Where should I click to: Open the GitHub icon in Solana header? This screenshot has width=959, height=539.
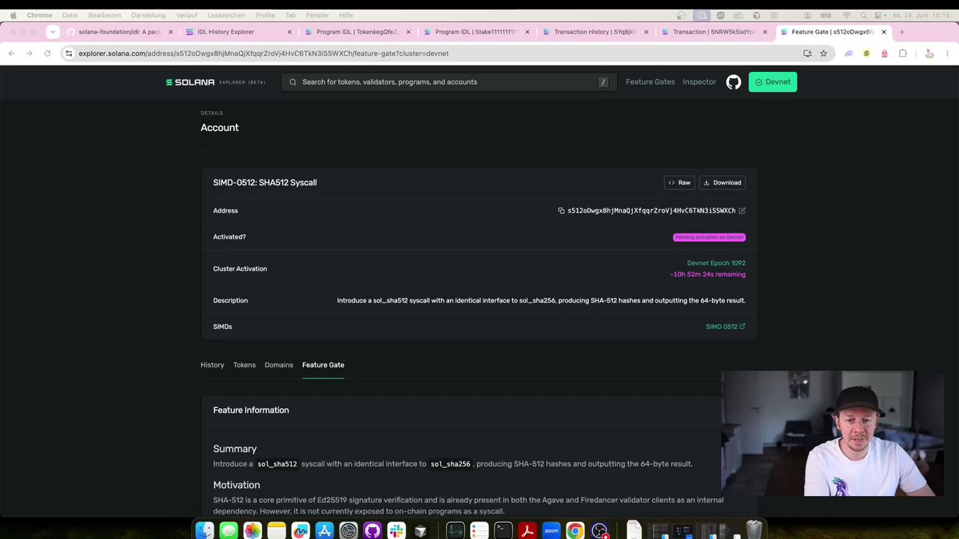click(734, 81)
